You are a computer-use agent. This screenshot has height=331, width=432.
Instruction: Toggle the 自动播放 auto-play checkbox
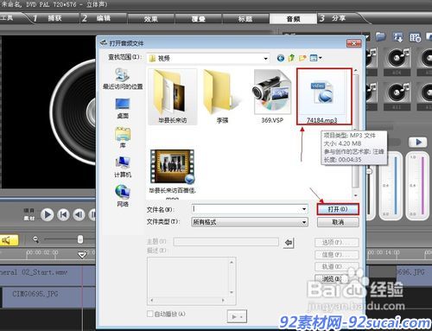tap(150, 314)
